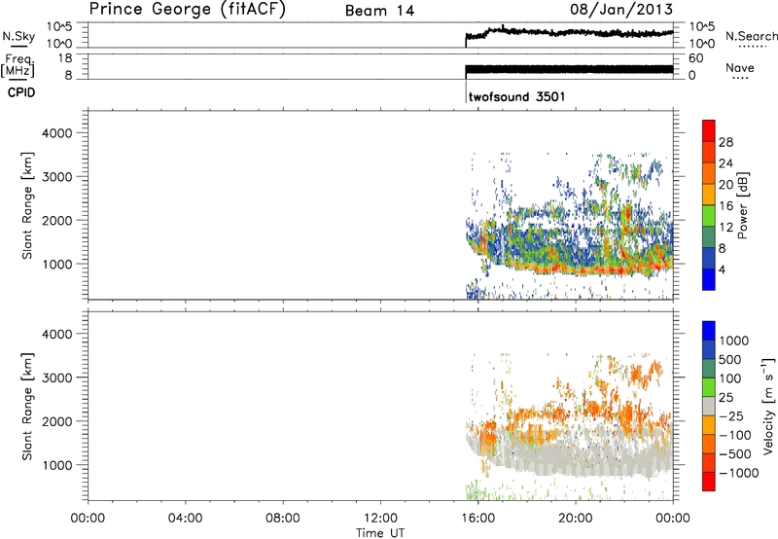778x539 pixels.
Task: Select the 'Freq. [MHz]' axis label
Action: [18, 65]
